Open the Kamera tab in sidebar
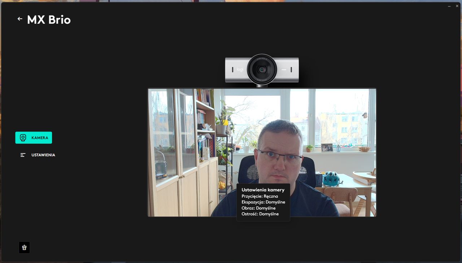The width and height of the screenshot is (462, 263). pos(34,138)
